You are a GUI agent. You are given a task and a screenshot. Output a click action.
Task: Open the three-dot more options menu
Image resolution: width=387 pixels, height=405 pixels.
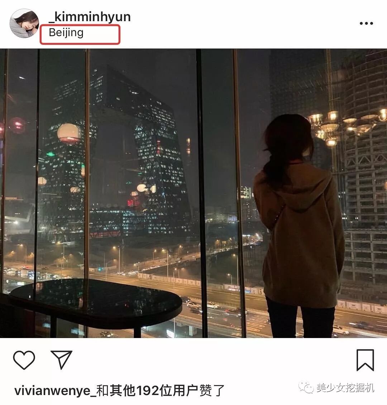pos(366,23)
